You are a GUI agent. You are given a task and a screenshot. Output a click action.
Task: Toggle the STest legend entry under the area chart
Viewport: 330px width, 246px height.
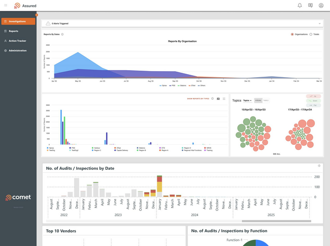coord(192,85)
